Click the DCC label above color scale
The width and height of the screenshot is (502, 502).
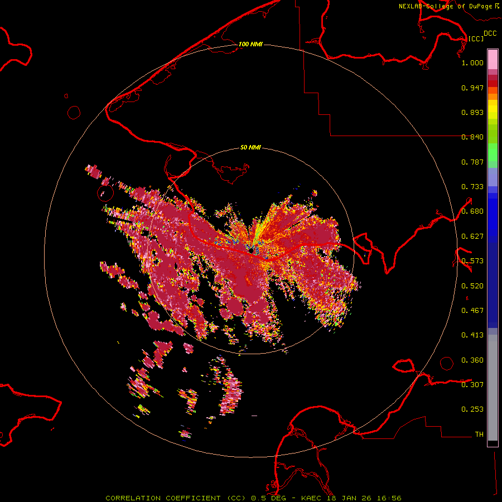pyautogui.click(x=490, y=33)
